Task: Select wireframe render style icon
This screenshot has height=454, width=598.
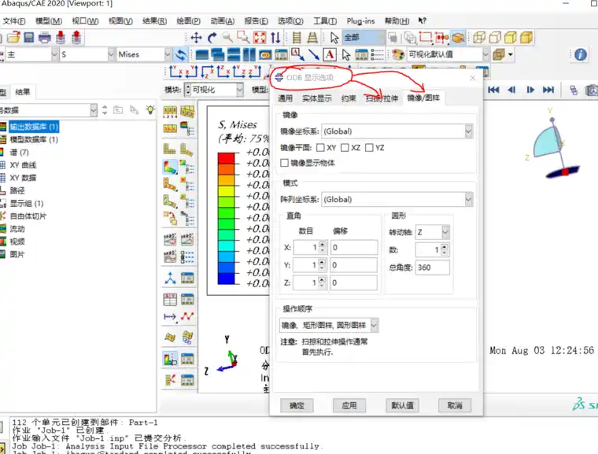Action: coord(479,38)
